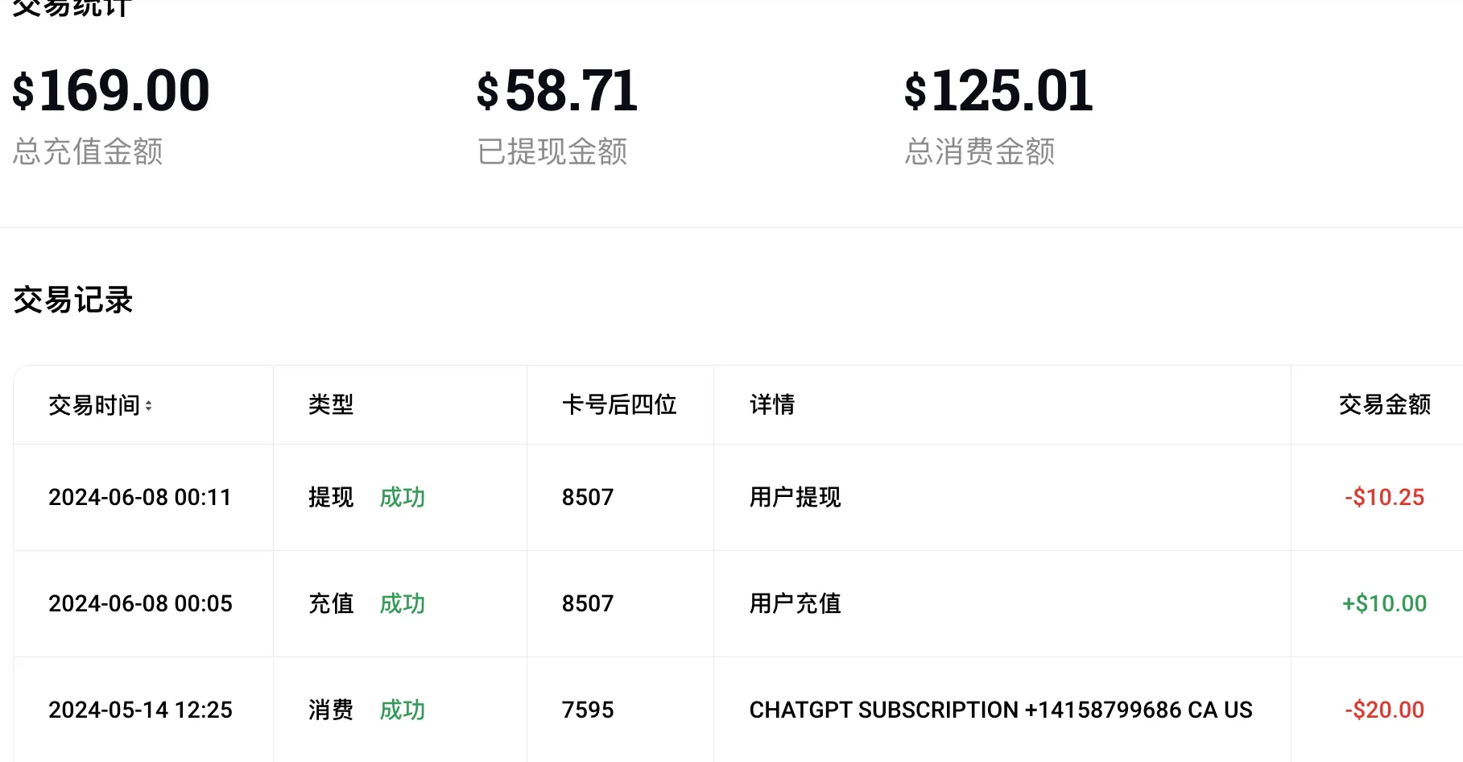Screen dimensions: 1463x762
Task: Click the 交易金额 column header
Action: [1384, 405]
